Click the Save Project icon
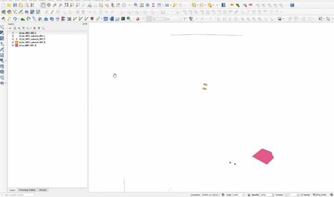This screenshot has height=197, width=334. pyautogui.click(x=15, y=5)
